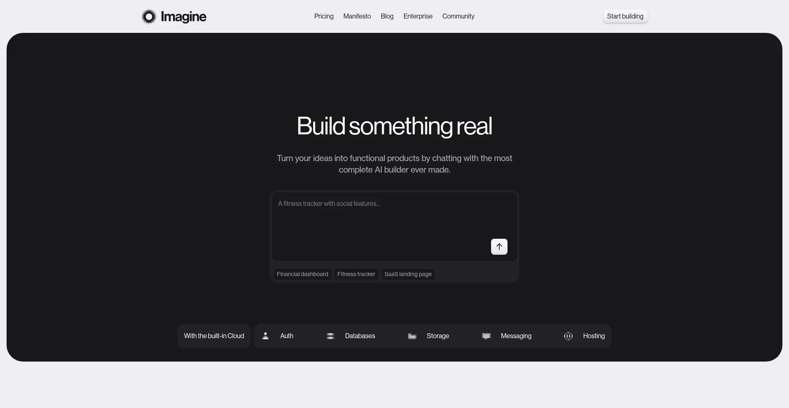Viewport: 789px width, 408px height.
Task: Select the Messaging icon
Action: pos(486,336)
